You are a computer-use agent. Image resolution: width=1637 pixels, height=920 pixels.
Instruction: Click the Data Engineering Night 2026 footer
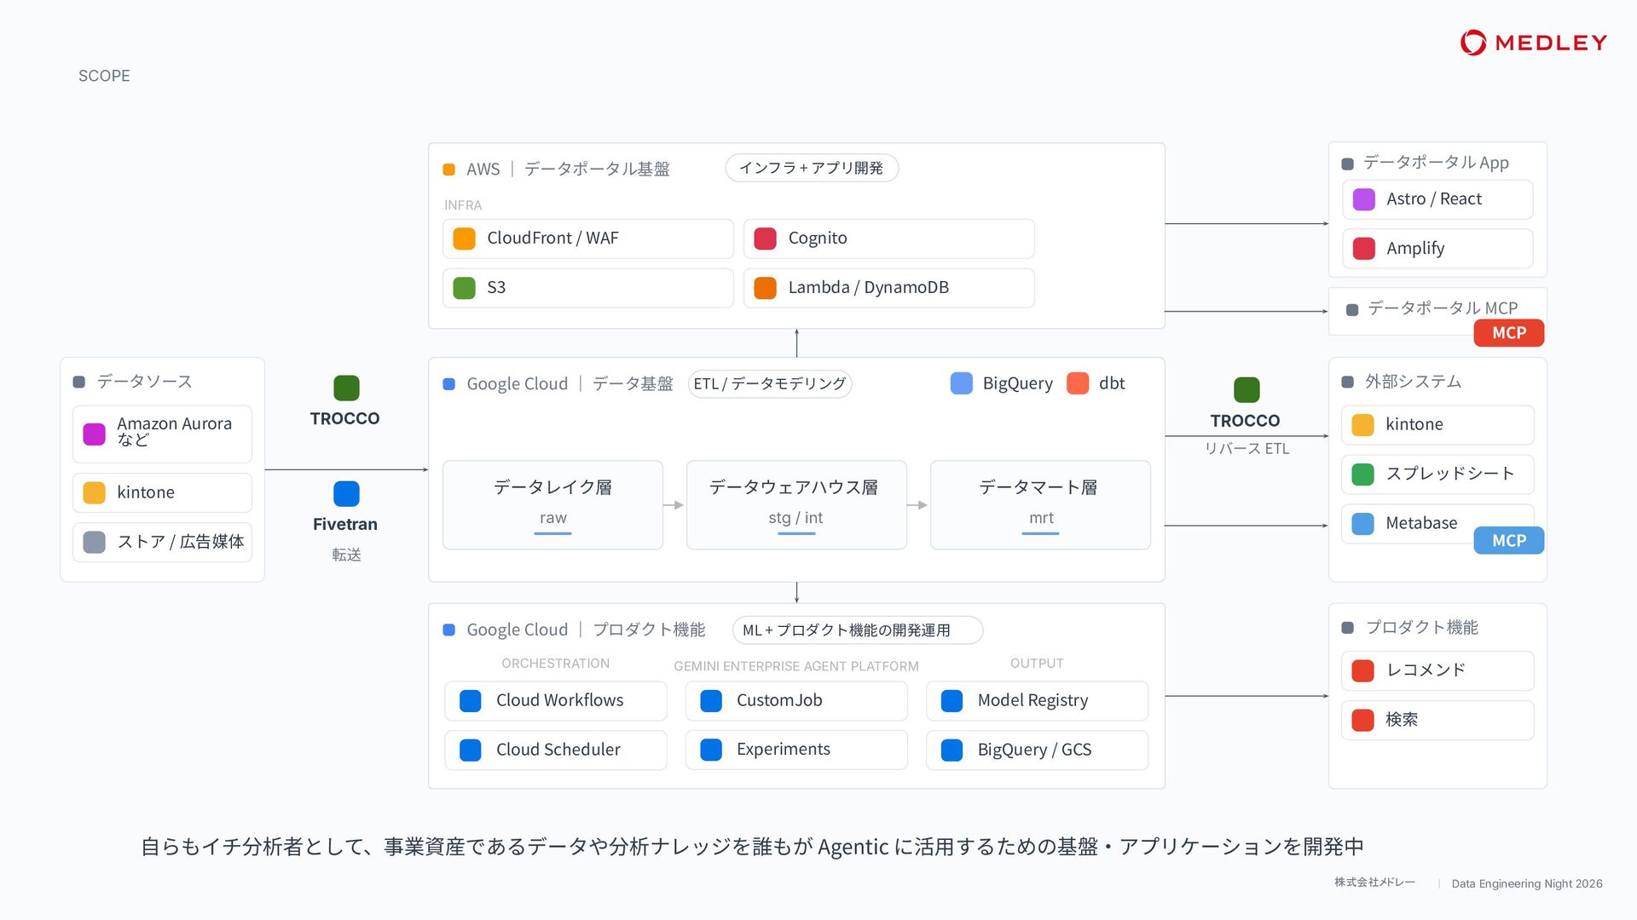click(1527, 884)
